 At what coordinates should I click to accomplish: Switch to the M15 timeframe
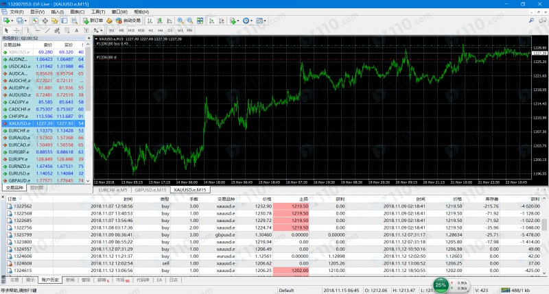click(130, 30)
